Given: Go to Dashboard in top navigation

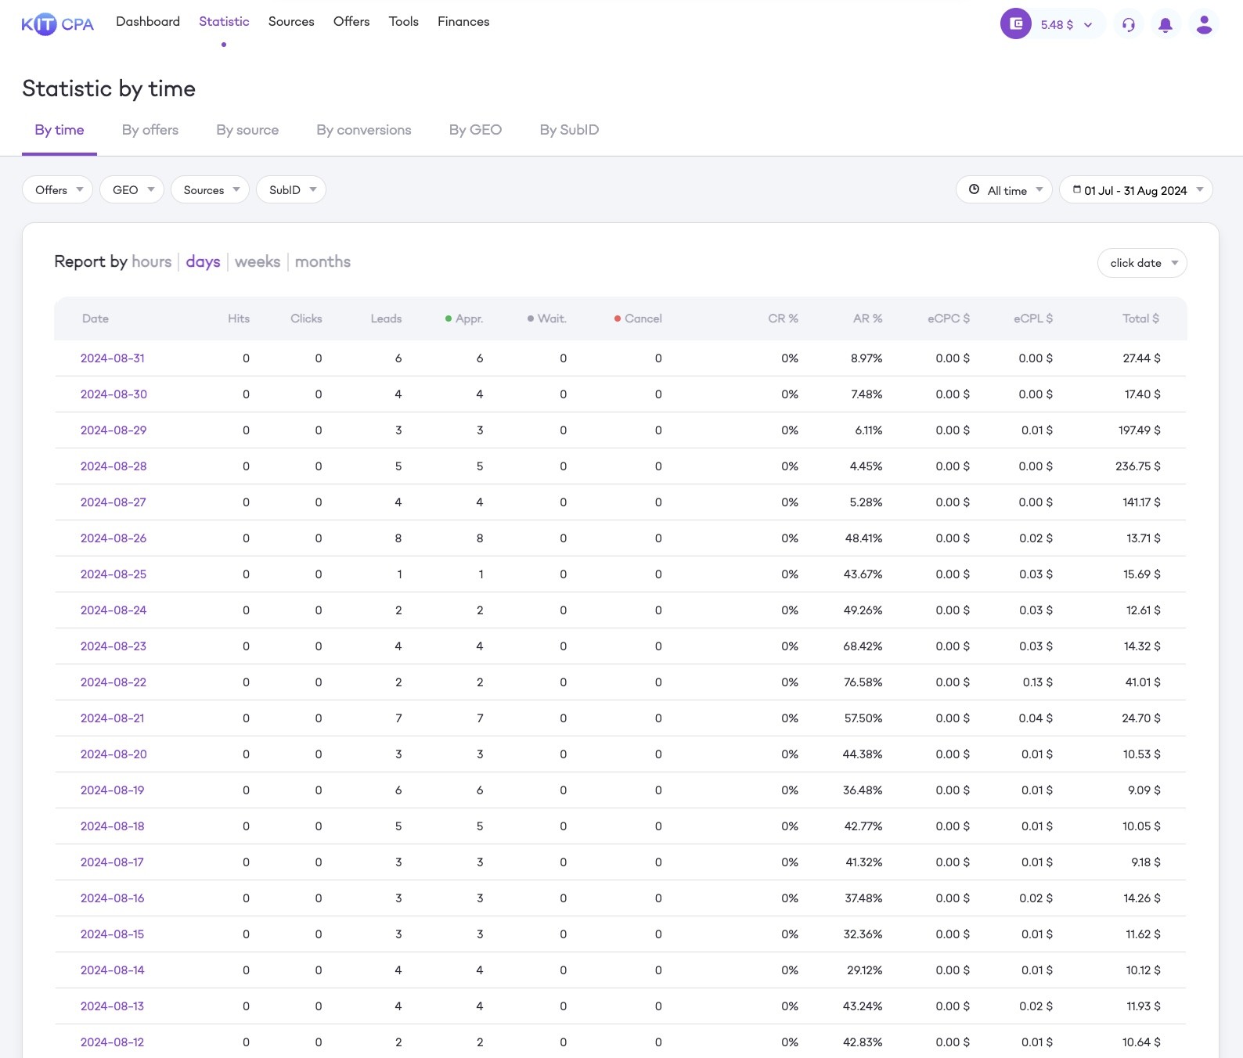Looking at the screenshot, I should tap(148, 22).
